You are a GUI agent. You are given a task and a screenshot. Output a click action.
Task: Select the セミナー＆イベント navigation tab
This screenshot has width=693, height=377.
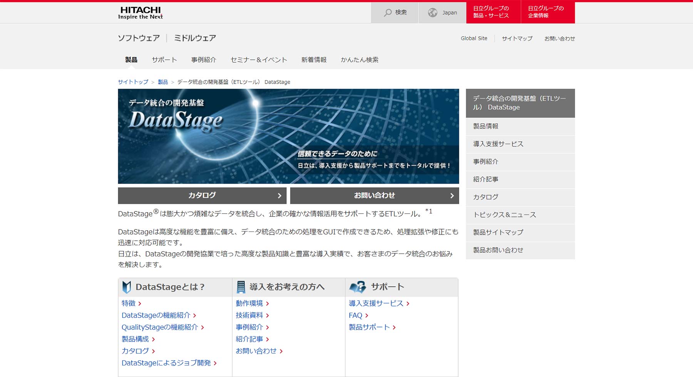point(259,60)
